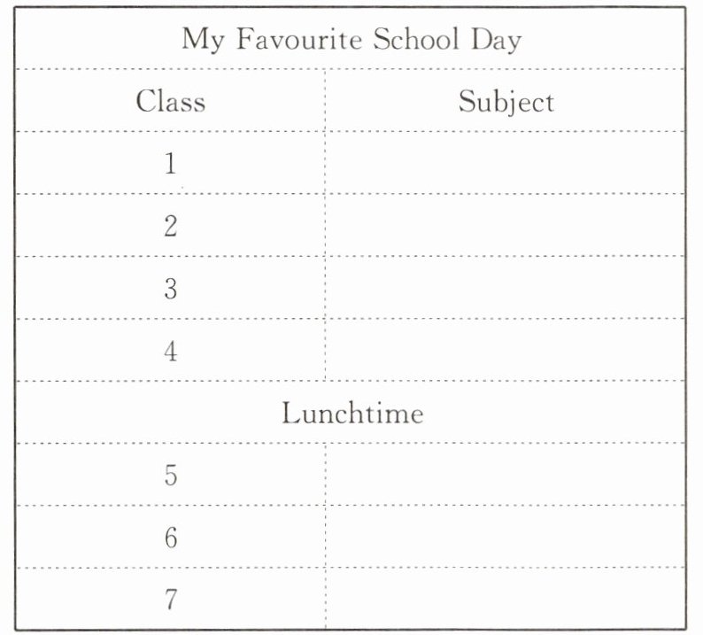
Task: Click the empty Subject cell for class 1
Action: (506, 164)
